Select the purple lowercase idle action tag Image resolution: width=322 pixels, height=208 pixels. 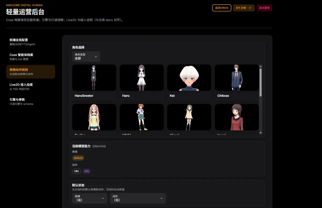point(87,171)
